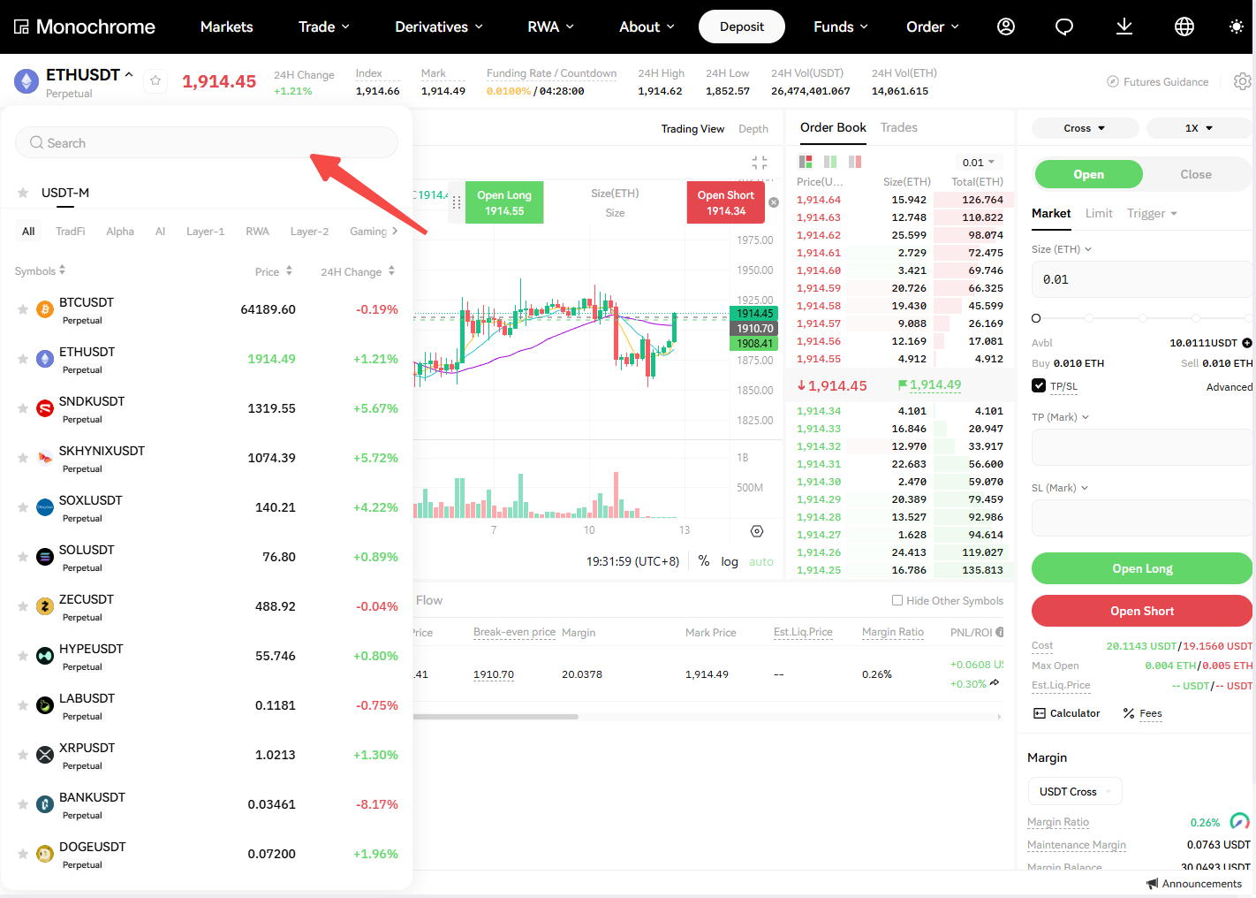The width and height of the screenshot is (1256, 898).
Task: Open the Trigger order type dropdown
Action: click(x=1153, y=213)
